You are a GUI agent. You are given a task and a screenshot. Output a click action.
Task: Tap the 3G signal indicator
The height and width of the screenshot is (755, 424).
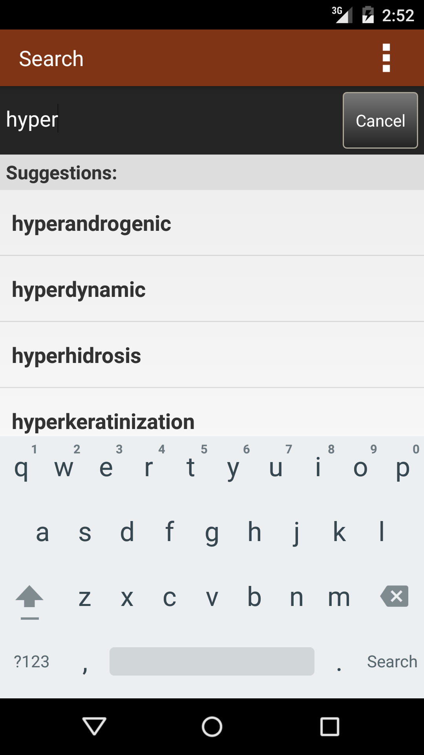[342, 15]
